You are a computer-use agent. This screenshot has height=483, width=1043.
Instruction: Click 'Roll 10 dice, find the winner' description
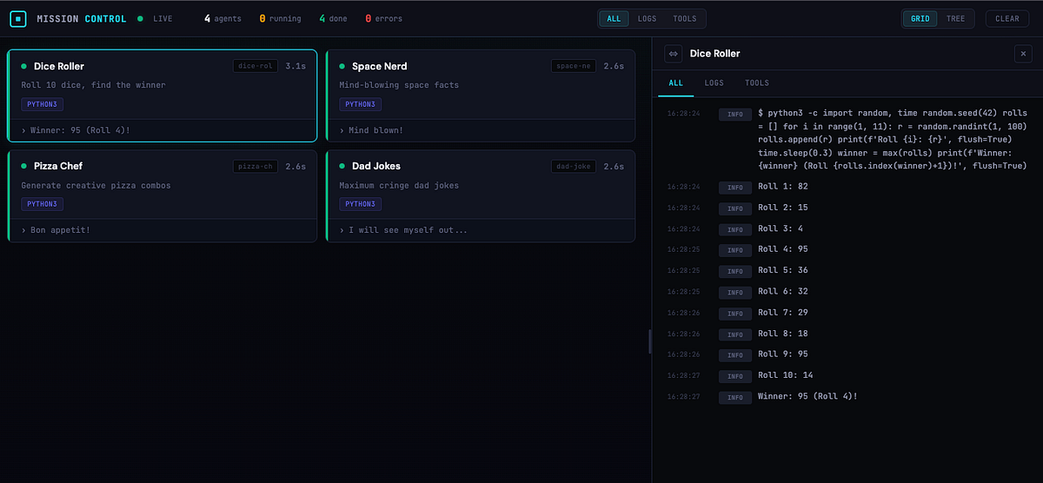(93, 85)
